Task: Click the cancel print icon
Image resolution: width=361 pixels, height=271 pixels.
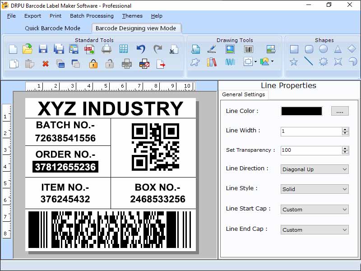Action: pyautogui.click(x=144, y=64)
